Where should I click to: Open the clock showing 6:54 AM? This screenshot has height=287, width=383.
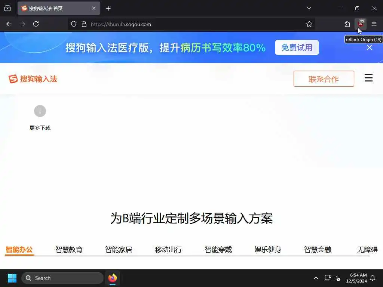(x=356, y=278)
